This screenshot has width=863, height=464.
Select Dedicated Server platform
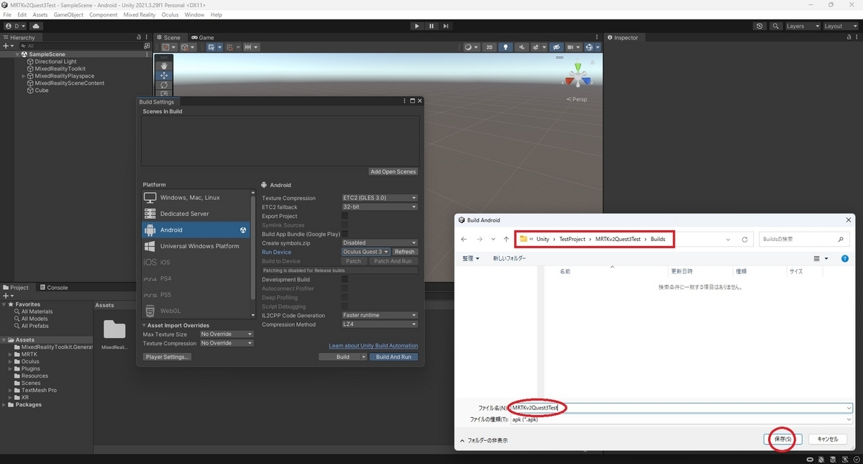198,214
